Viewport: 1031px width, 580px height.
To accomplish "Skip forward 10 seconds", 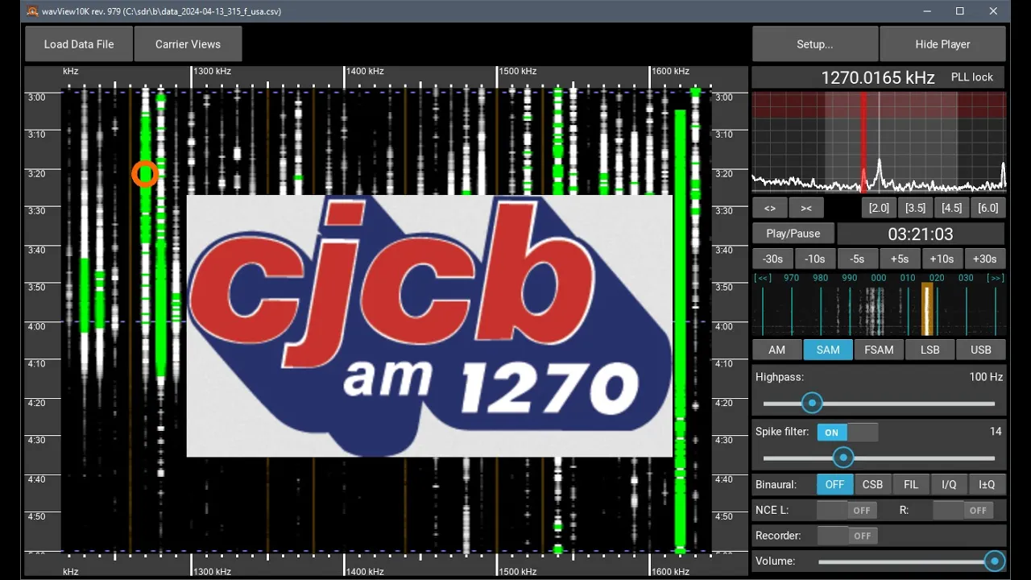I will 942,259.
